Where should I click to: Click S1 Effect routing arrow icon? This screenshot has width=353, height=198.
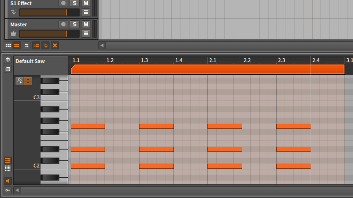point(14,13)
